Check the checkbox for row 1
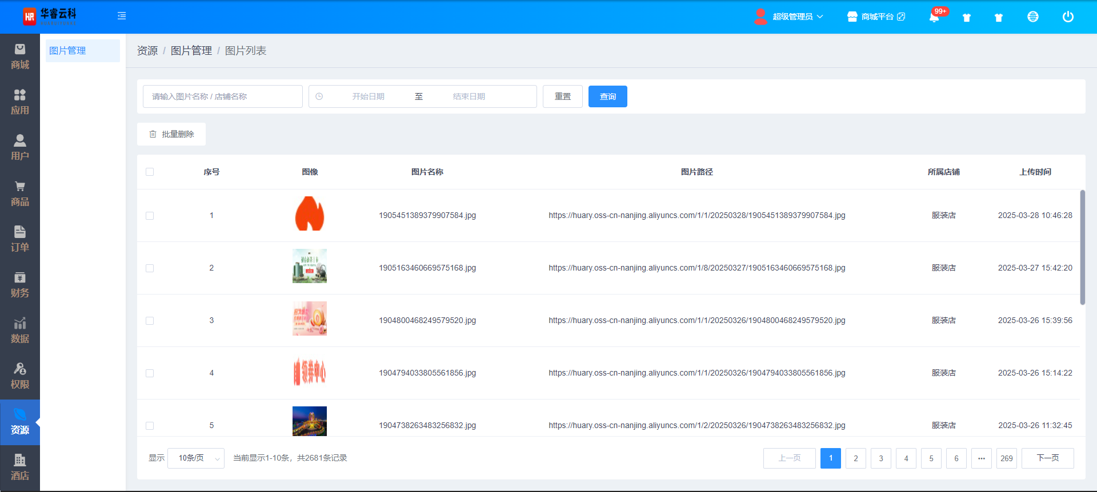Screen dimensions: 1097x492 (x=150, y=216)
